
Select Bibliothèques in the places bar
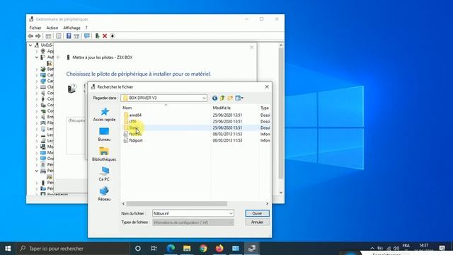(104, 154)
